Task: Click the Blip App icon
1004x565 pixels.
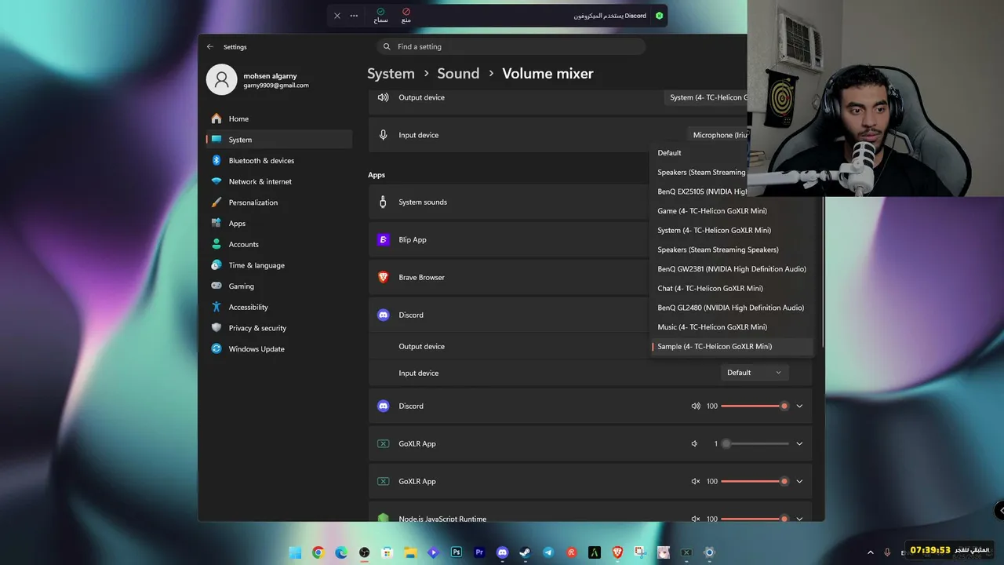Action: point(383,240)
